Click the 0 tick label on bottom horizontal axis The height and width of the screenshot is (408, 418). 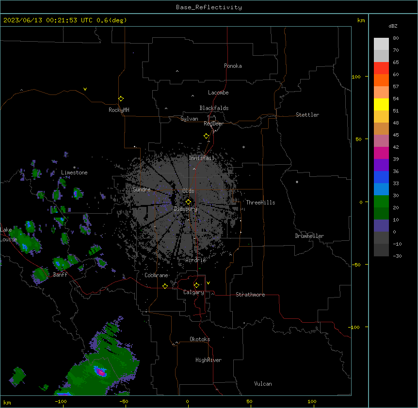coord(187,401)
